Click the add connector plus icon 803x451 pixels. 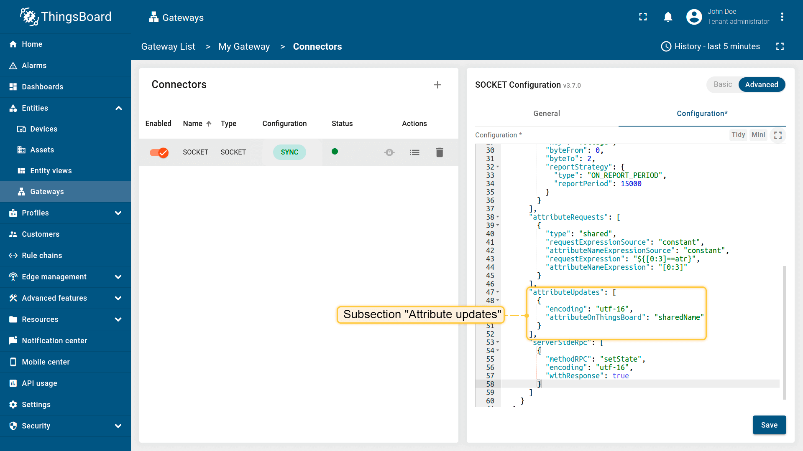437,85
